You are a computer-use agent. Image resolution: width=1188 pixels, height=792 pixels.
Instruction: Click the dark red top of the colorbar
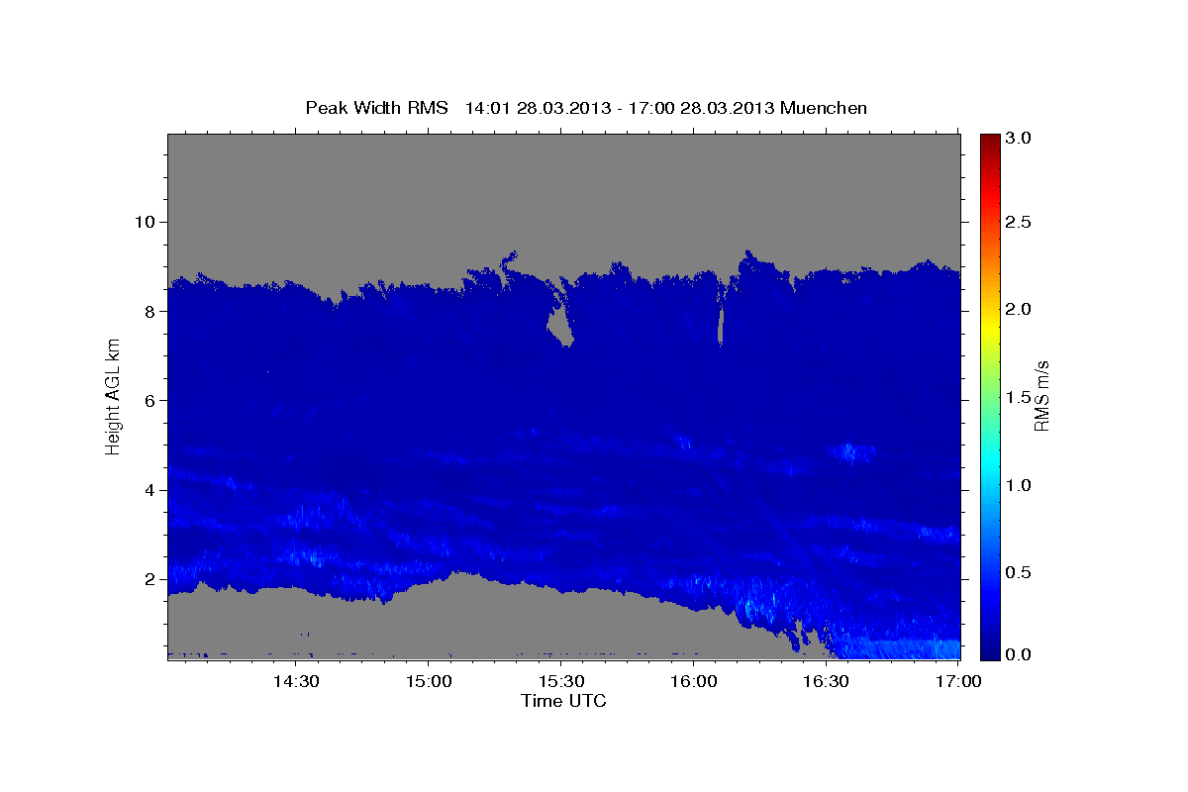[x=989, y=141]
